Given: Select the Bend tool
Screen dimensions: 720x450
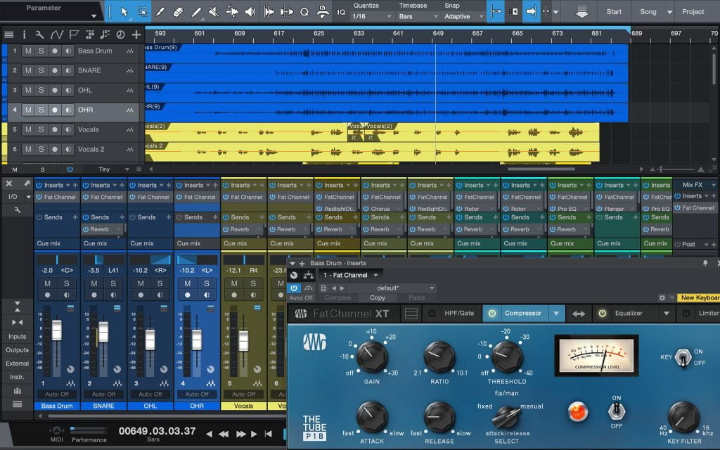Looking at the screenshot, I should [232, 12].
